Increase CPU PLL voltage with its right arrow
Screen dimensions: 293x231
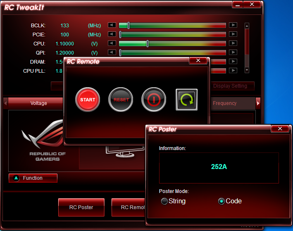click(x=233, y=71)
